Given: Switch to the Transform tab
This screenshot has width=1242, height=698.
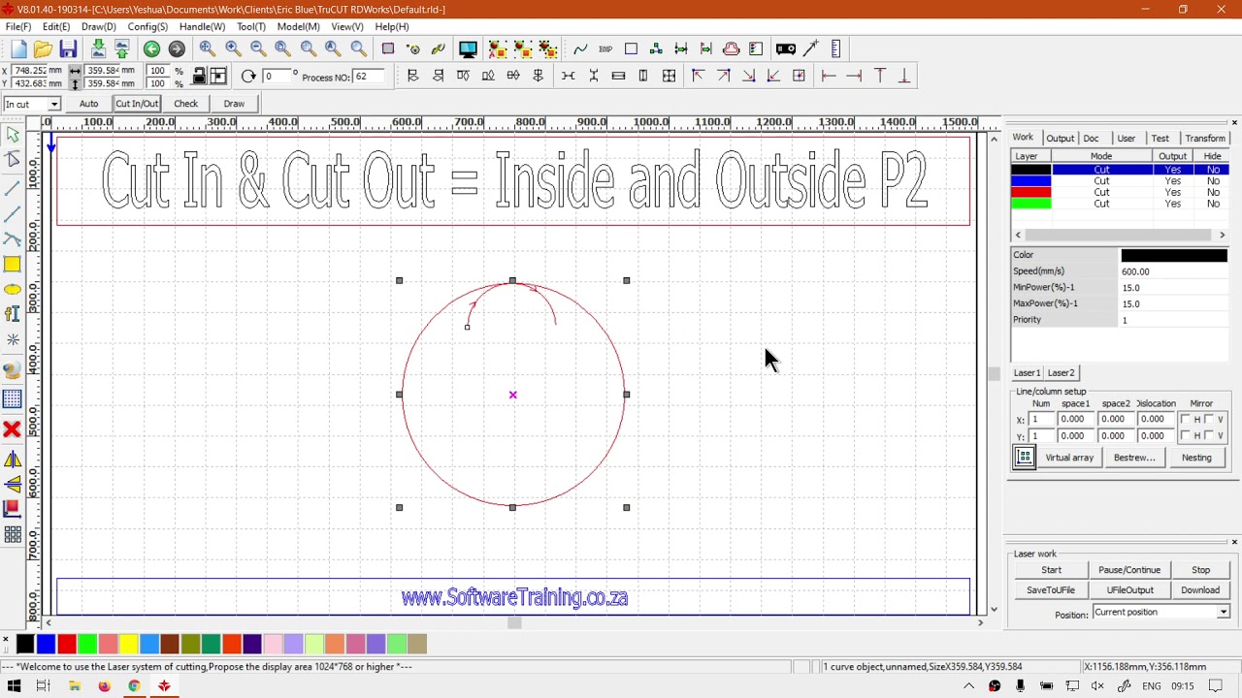Looking at the screenshot, I should pos(1205,139).
